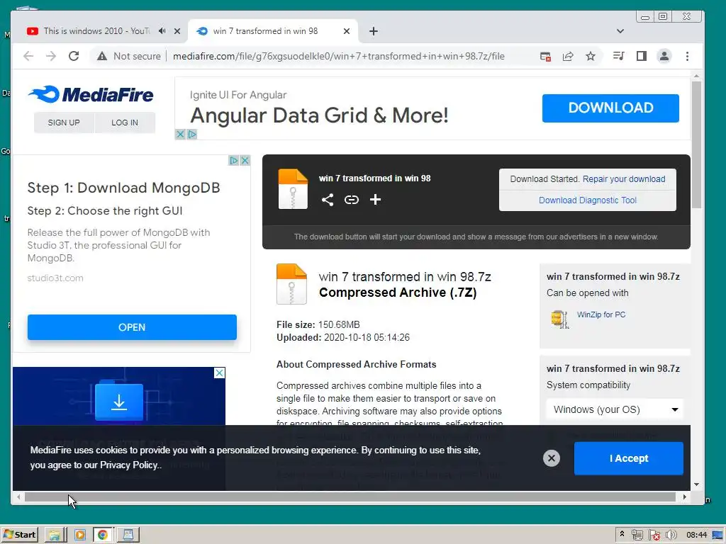This screenshot has width=726, height=544.
Task: Show hidden system tray icons arrow
Action: [x=622, y=534]
